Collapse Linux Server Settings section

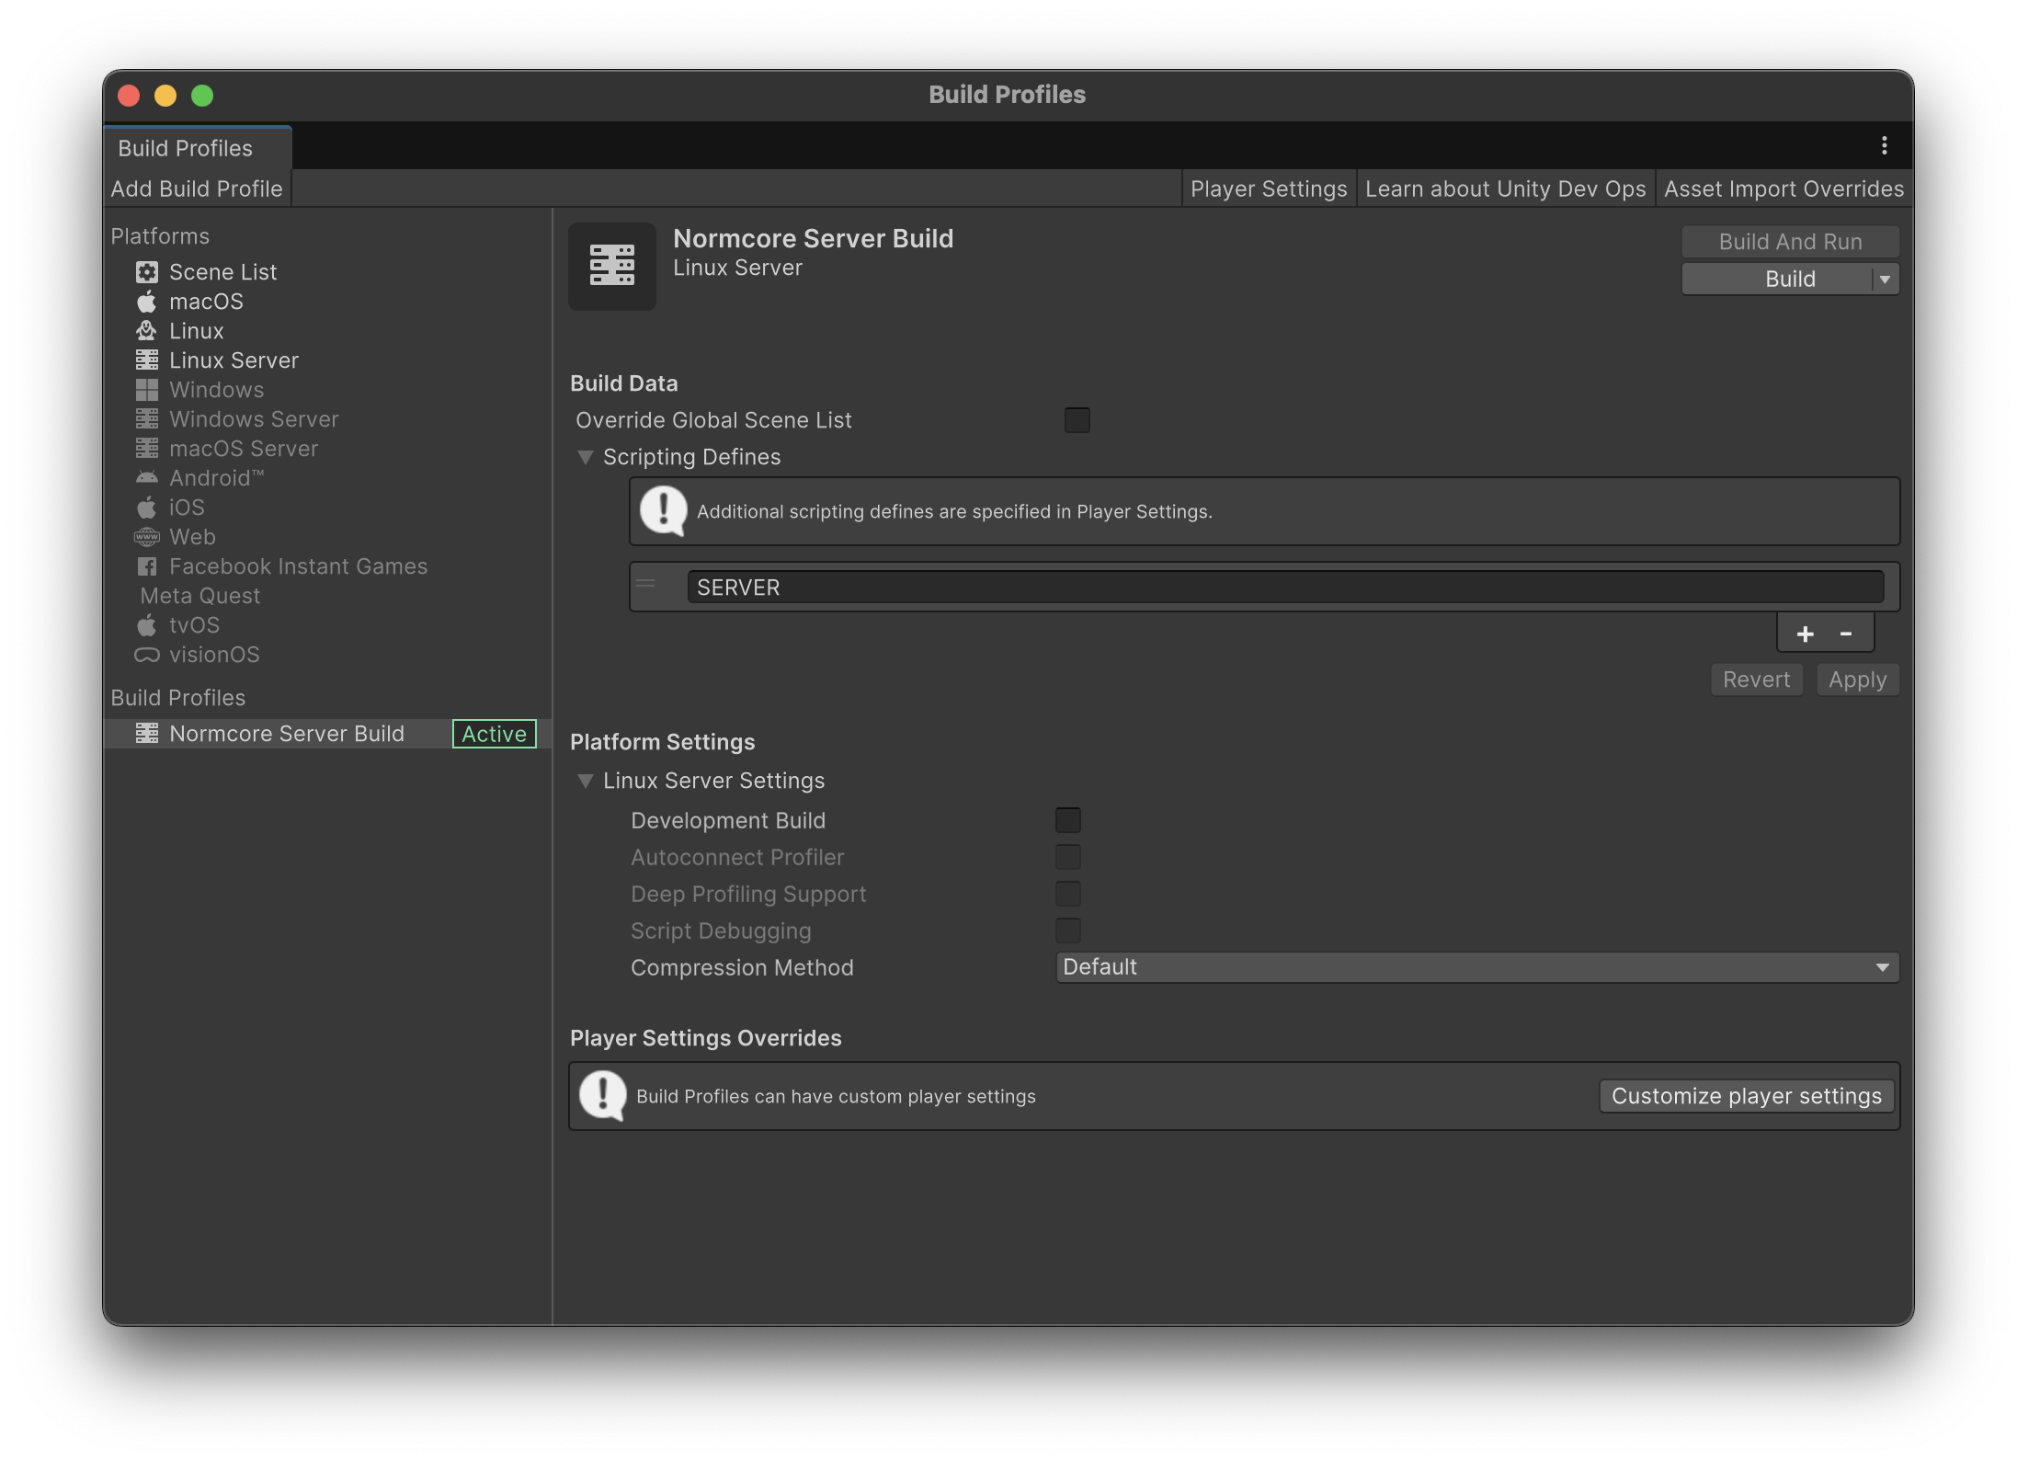(x=585, y=781)
